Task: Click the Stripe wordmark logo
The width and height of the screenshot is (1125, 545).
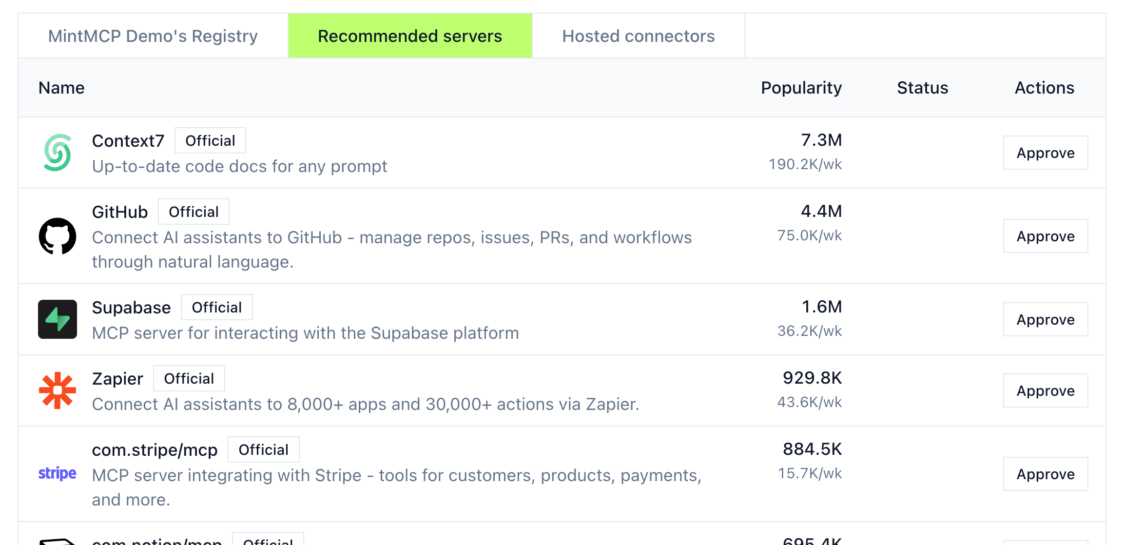Action: [x=57, y=473]
